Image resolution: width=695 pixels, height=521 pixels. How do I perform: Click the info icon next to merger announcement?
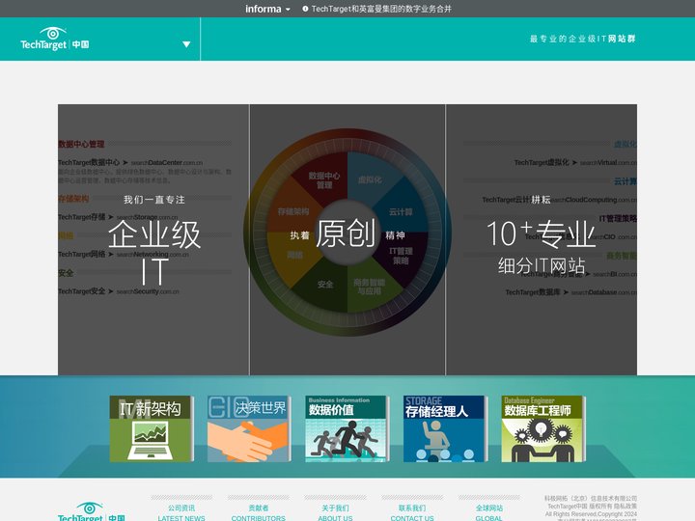click(305, 9)
